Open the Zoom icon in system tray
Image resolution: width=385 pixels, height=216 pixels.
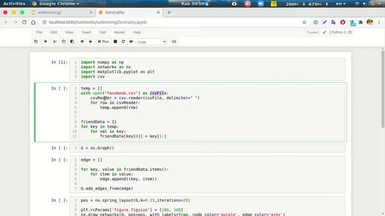coord(260,4)
